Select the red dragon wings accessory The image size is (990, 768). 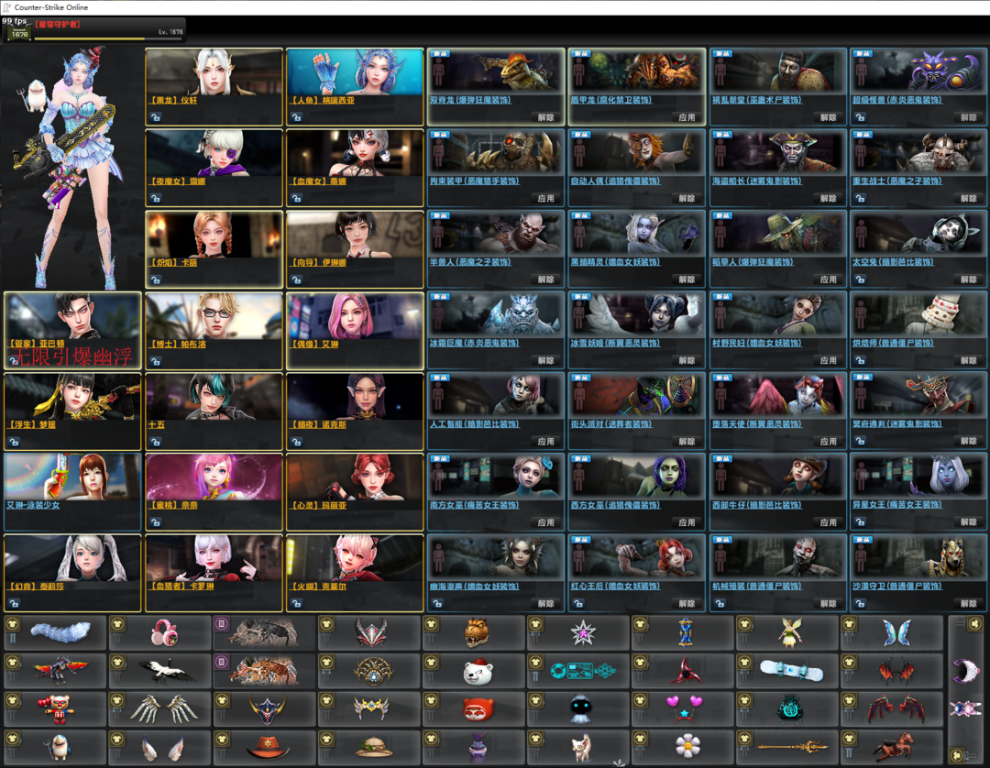pyautogui.click(x=896, y=708)
